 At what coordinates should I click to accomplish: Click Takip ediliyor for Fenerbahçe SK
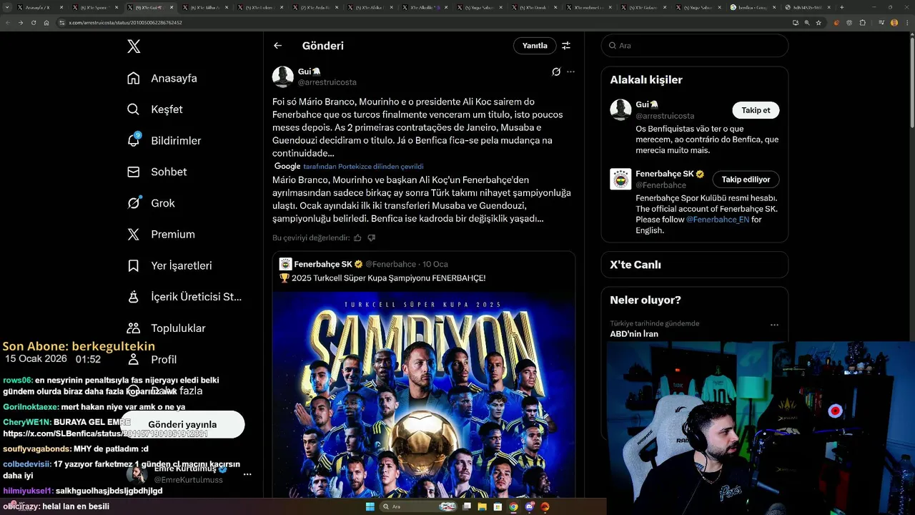[746, 180]
